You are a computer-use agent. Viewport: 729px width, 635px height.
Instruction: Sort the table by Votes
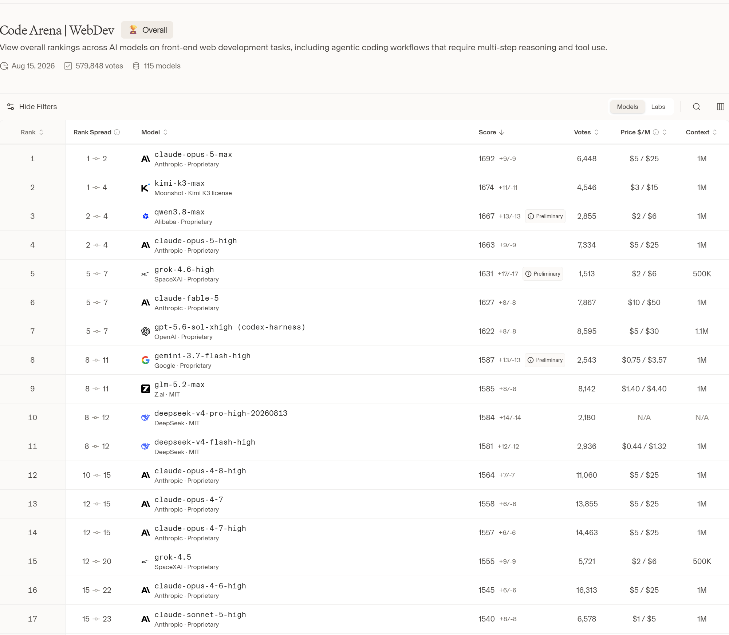pos(586,132)
